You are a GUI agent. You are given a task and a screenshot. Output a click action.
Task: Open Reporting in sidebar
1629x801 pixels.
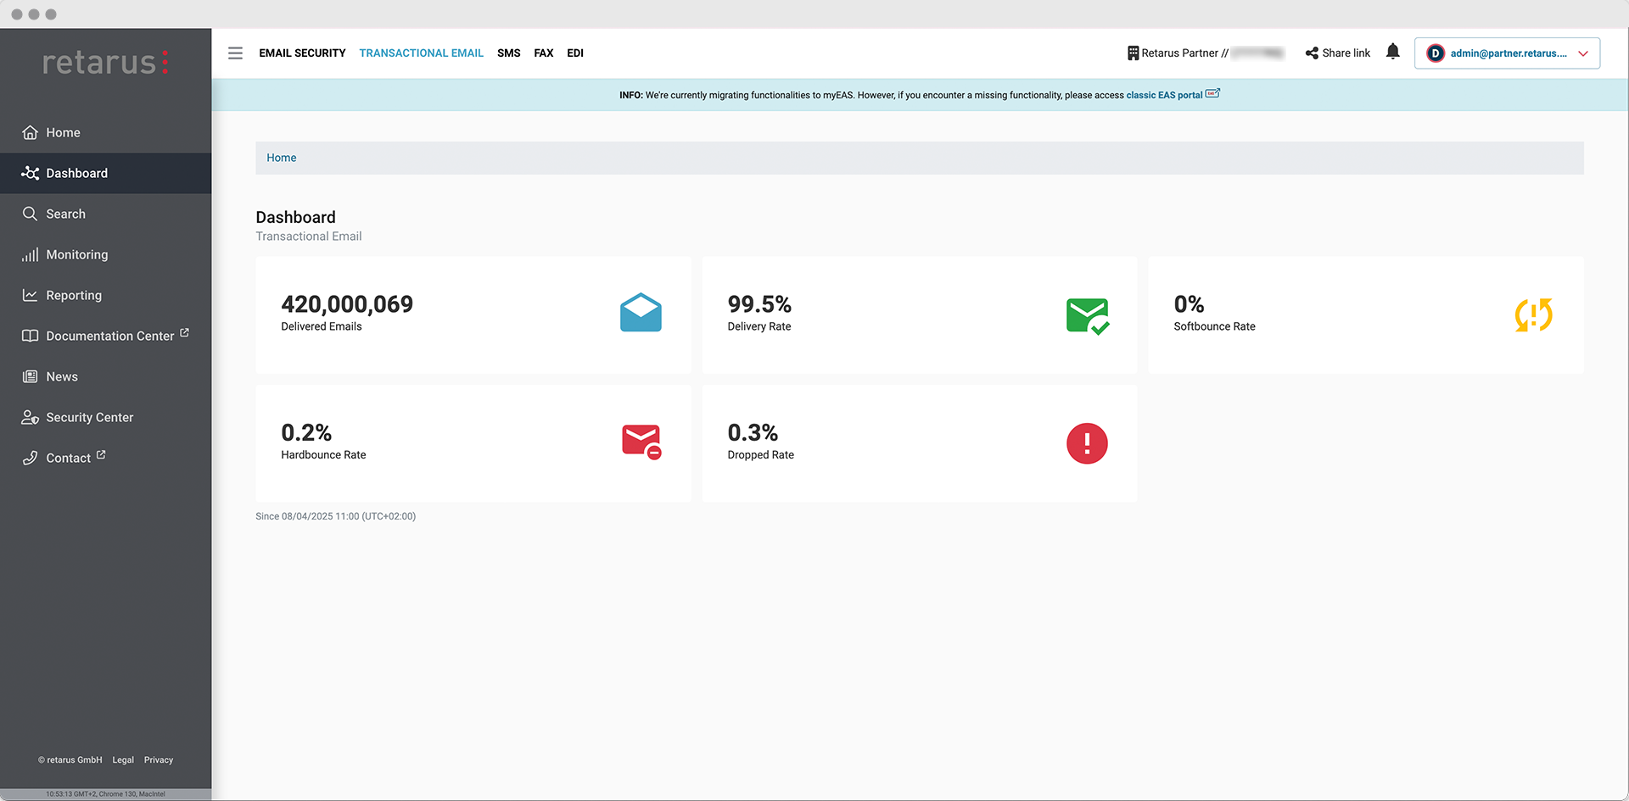[105, 295]
